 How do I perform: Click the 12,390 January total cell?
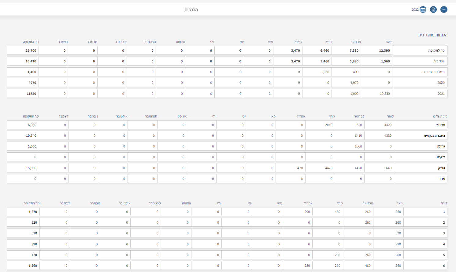(384, 50)
